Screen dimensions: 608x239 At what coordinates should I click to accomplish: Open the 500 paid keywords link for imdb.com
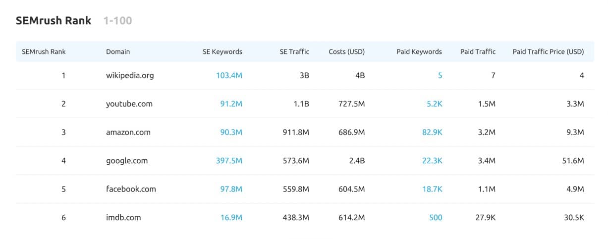pyautogui.click(x=436, y=217)
